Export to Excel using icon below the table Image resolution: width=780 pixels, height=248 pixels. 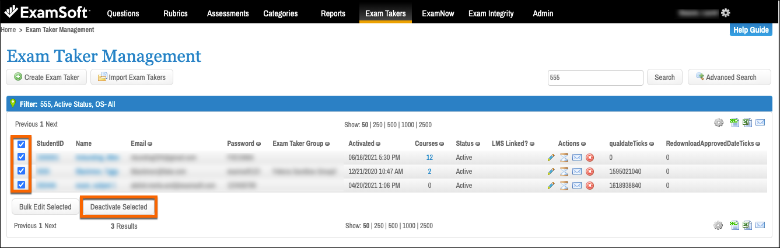tap(747, 225)
